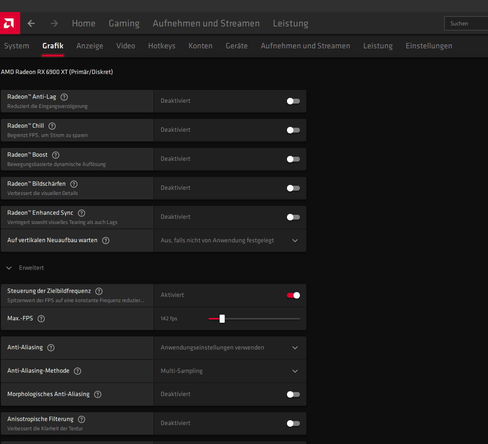Click the Suchen search field

click(x=466, y=23)
